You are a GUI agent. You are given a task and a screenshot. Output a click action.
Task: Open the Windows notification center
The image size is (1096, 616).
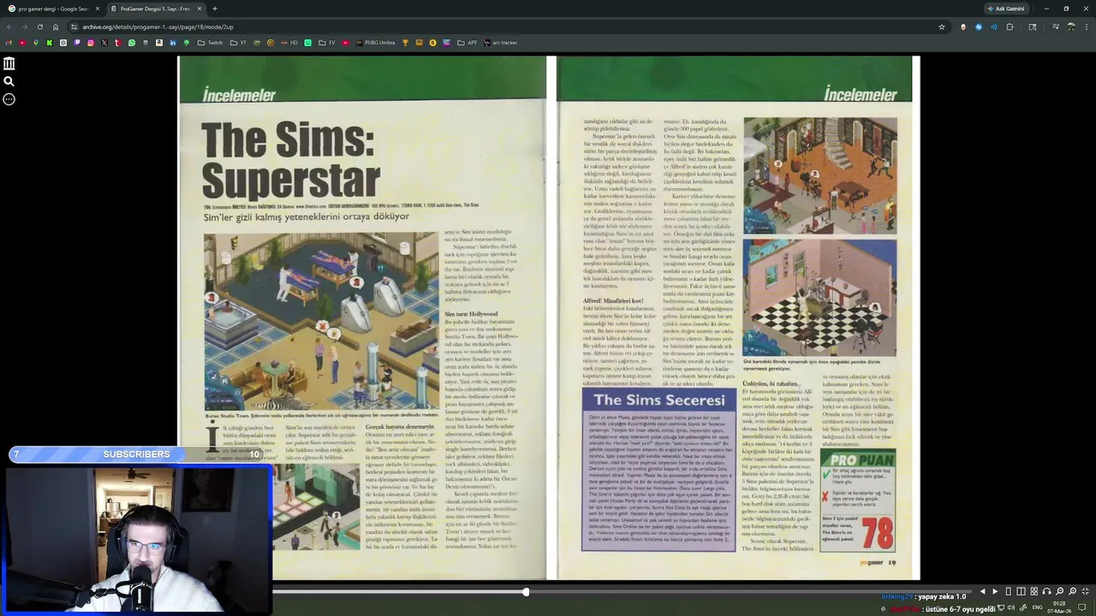pos(1081,607)
